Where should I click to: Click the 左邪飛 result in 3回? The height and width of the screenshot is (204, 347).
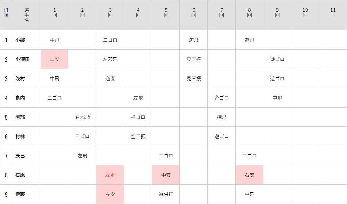click(x=110, y=59)
